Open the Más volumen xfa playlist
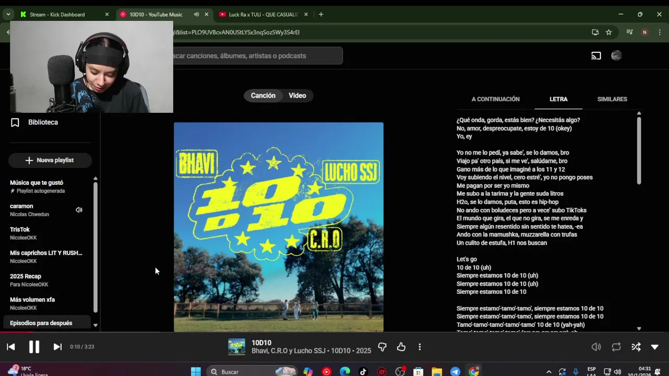 pyautogui.click(x=47, y=303)
